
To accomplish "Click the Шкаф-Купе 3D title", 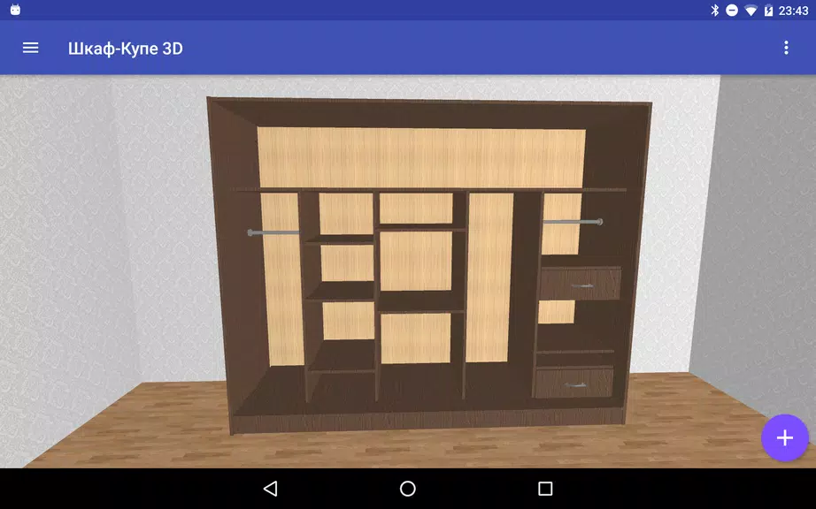I will click(126, 49).
